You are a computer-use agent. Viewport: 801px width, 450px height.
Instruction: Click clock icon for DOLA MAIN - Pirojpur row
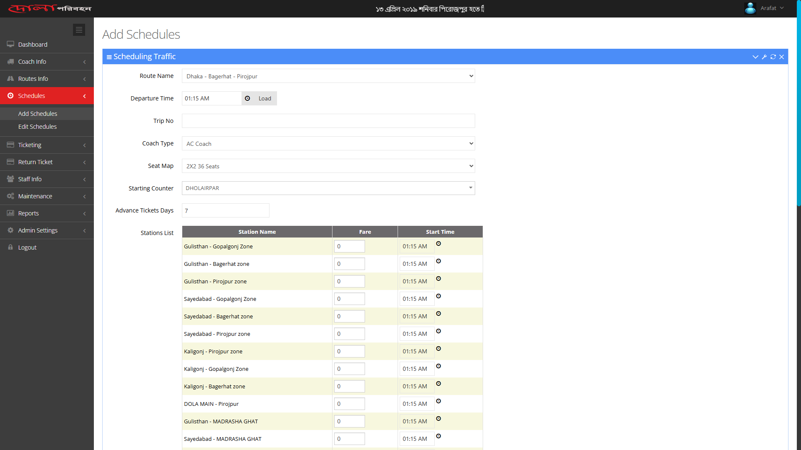tap(438, 401)
